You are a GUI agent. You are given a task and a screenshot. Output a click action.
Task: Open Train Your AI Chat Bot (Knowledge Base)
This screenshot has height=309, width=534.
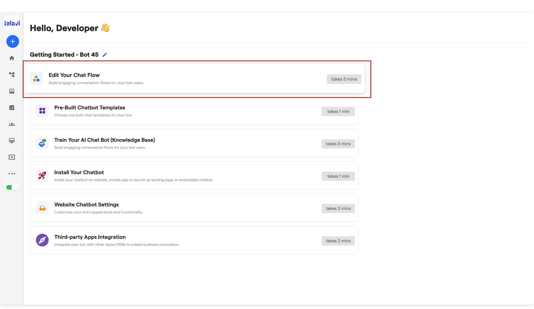104,140
